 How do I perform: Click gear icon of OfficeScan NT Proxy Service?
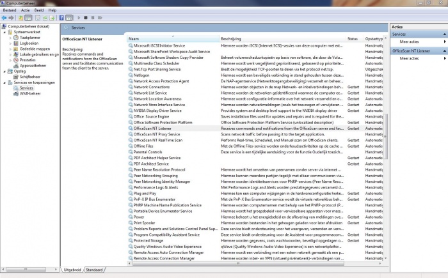coord(131,134)
